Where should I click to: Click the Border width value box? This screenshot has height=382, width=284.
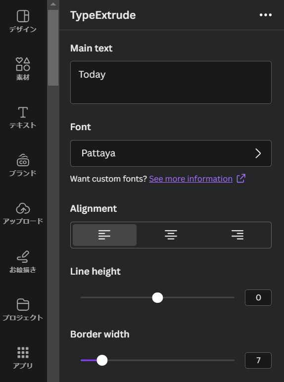pos(258,360)
